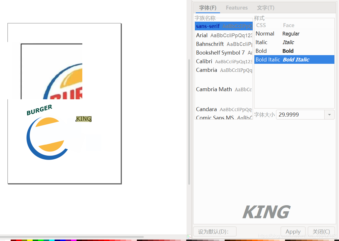Screen dimensions: 339x241
Task: Select the top yellow bun shape
Action: coord(47,122)
